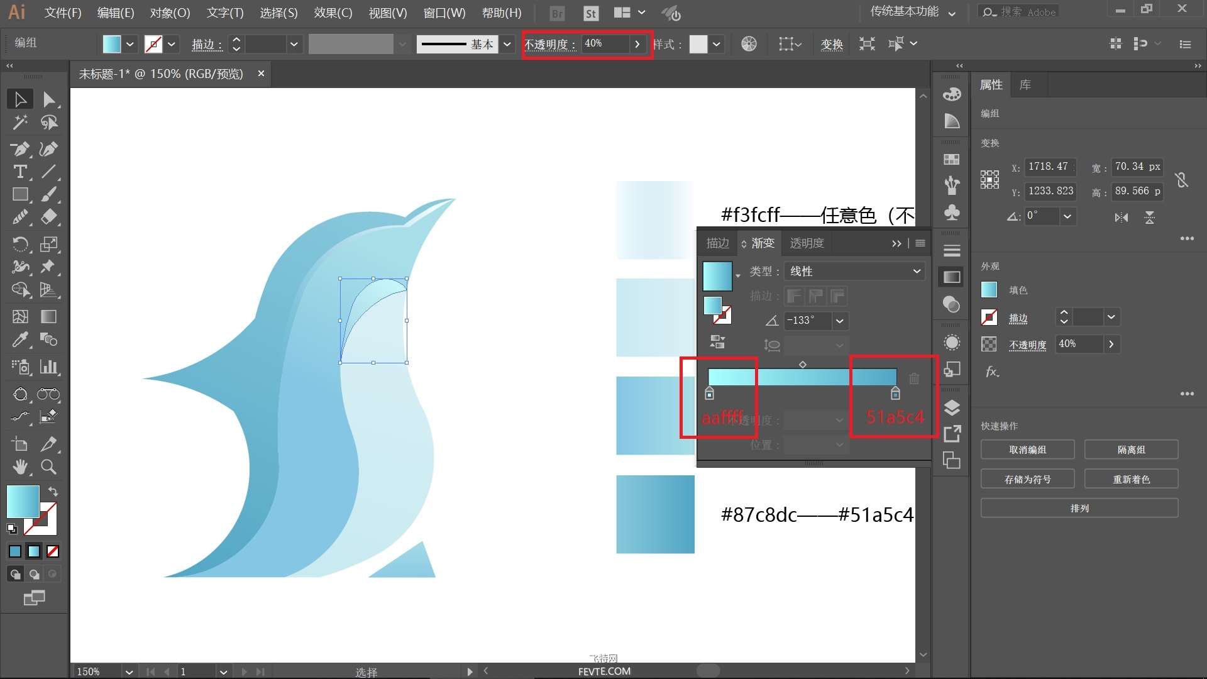This screenshot has height=679, width=1207.
Task: Select the Paintbrush tool
Action: [48, 194]
